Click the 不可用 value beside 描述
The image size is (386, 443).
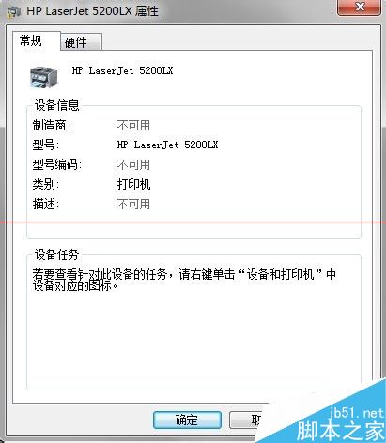[x=133, y=204]
